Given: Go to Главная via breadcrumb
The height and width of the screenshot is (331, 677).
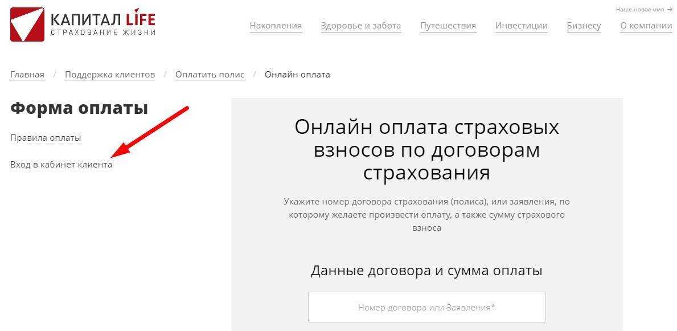Looking at the screenshot, I should coord(27,75).
